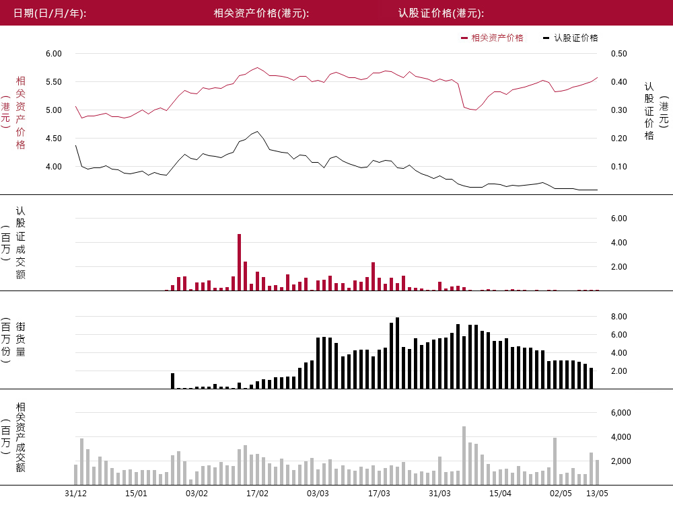Click the 17/03 date axis label
The width and height of the screenshot is (673, 505).
(379, 494)
